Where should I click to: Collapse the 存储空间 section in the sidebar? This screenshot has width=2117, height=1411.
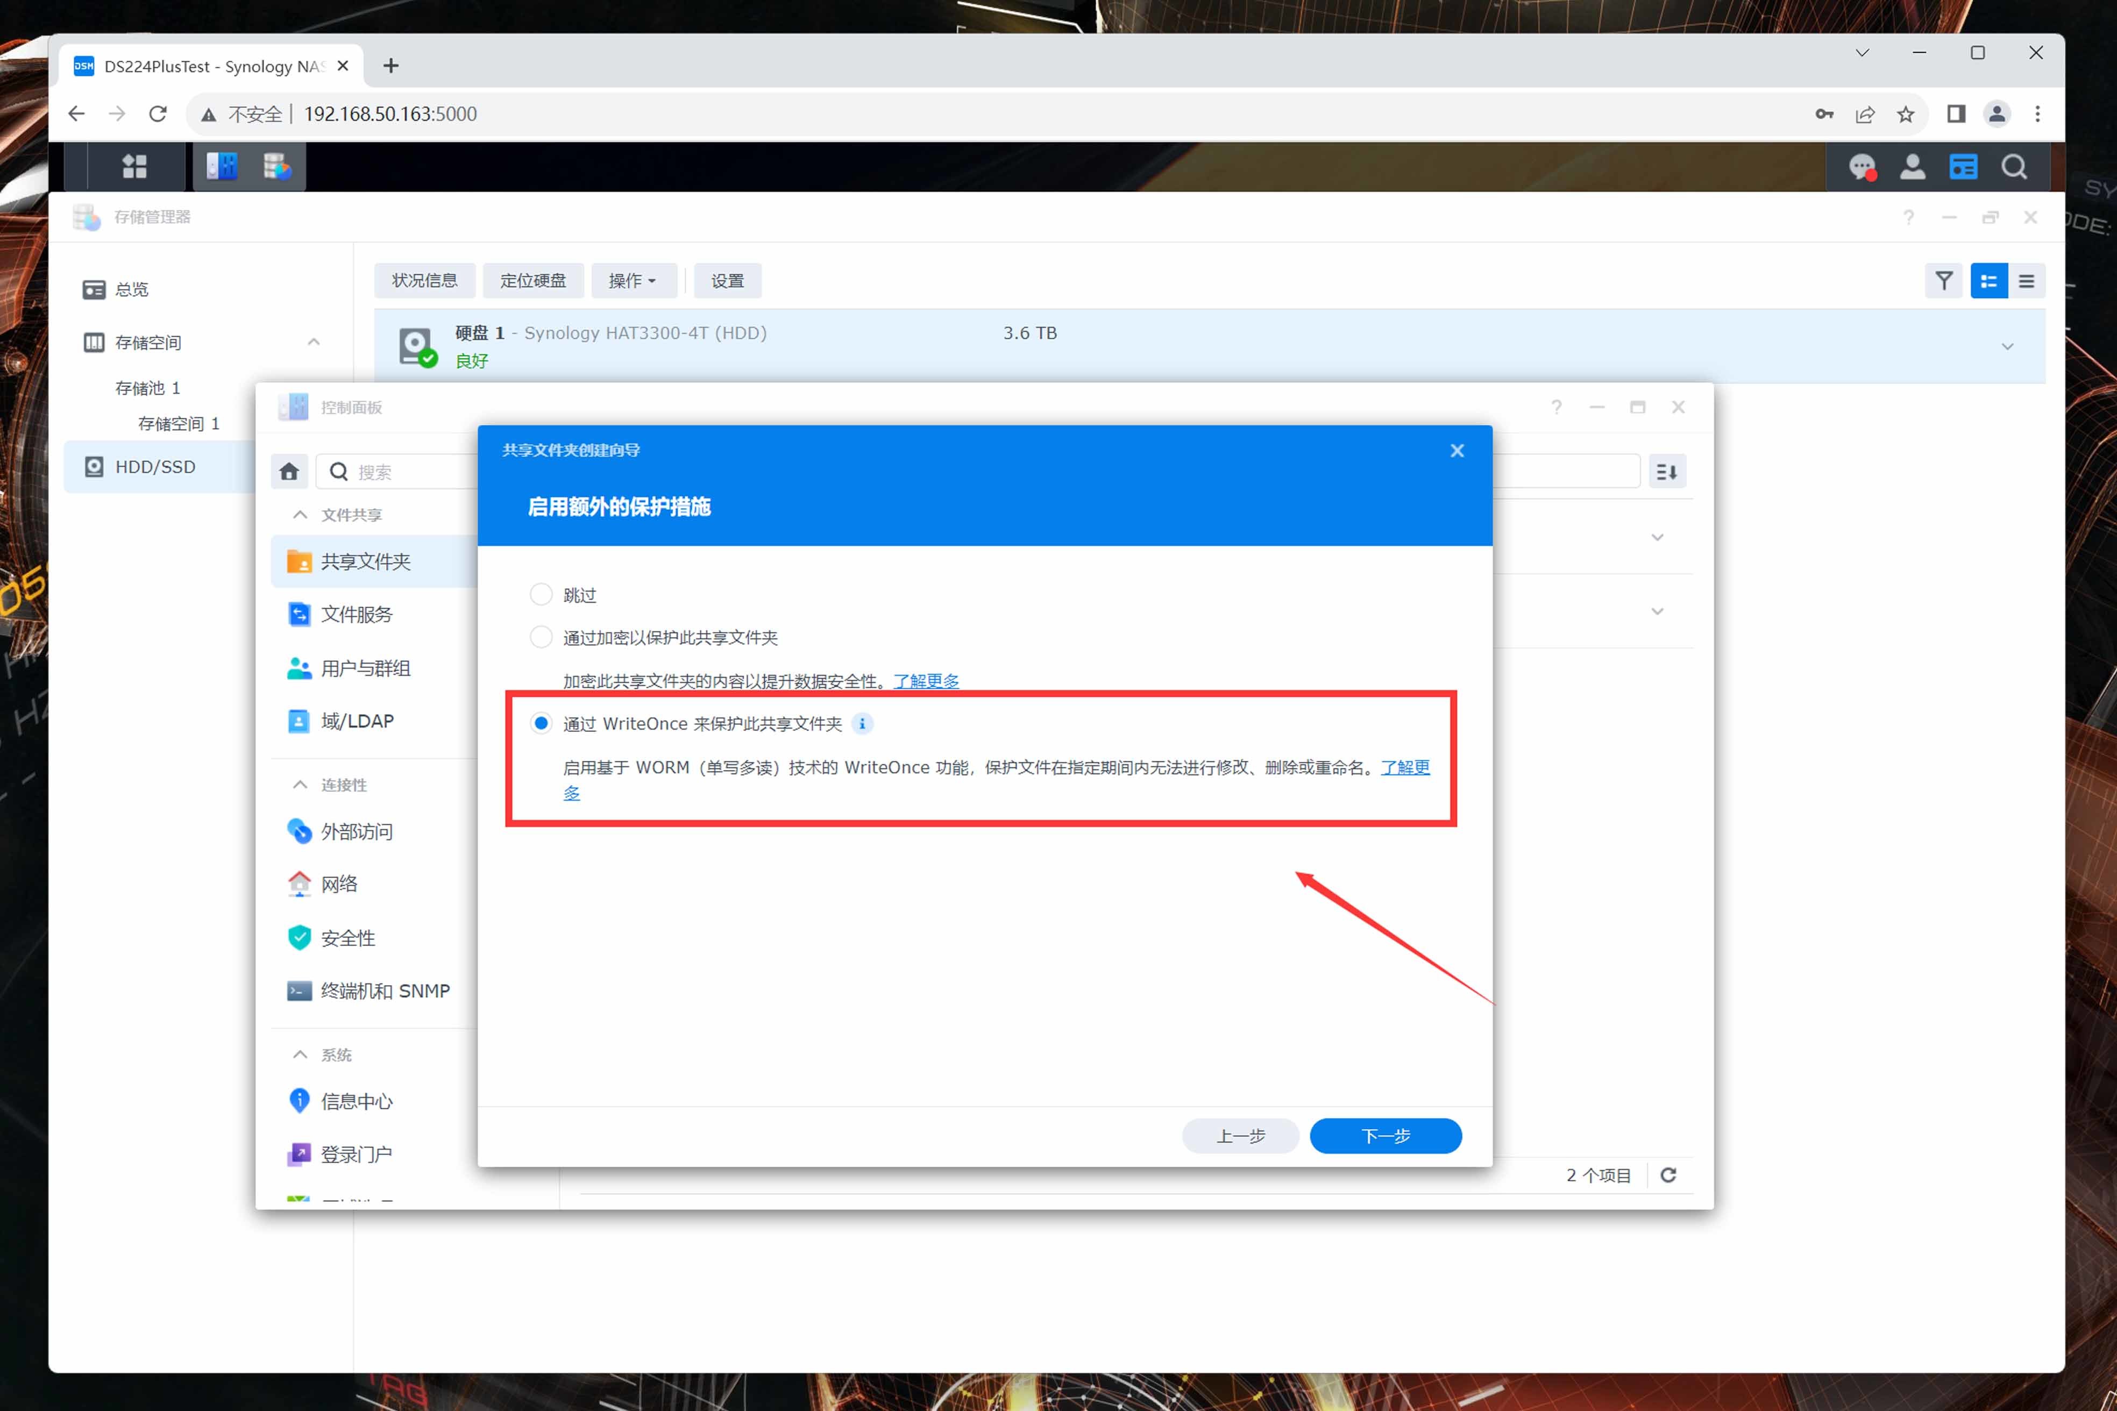[x=313, y=342]
